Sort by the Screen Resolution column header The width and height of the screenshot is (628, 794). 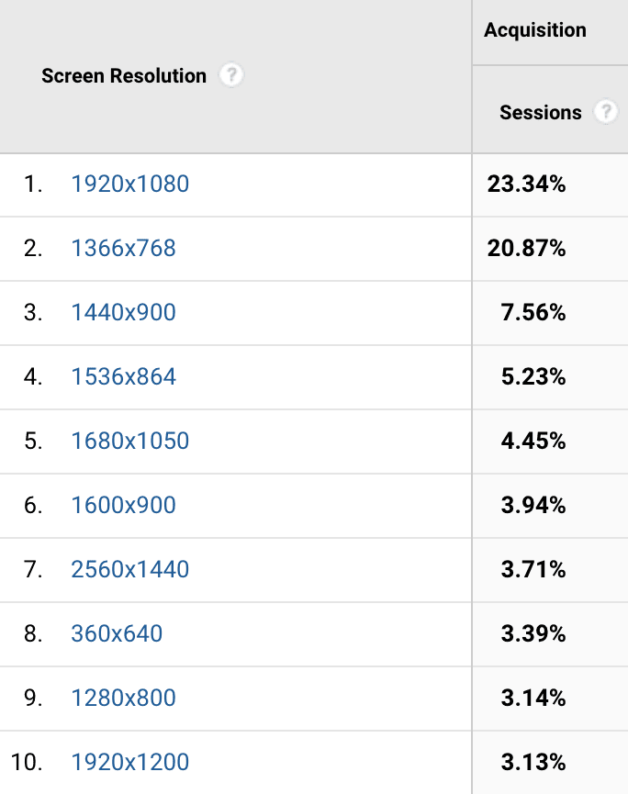pos(123,76)
